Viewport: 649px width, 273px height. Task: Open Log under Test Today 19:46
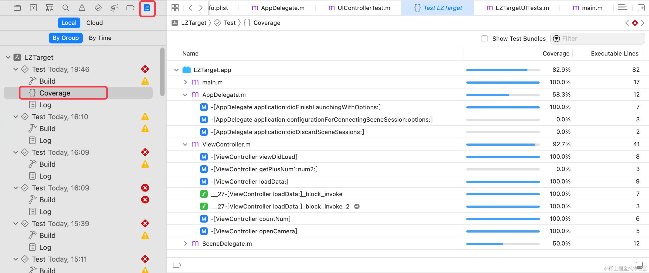click(x=45, y=105)
